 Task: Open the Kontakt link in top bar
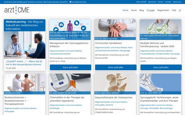pyautogui.click(x=168, y=2)
